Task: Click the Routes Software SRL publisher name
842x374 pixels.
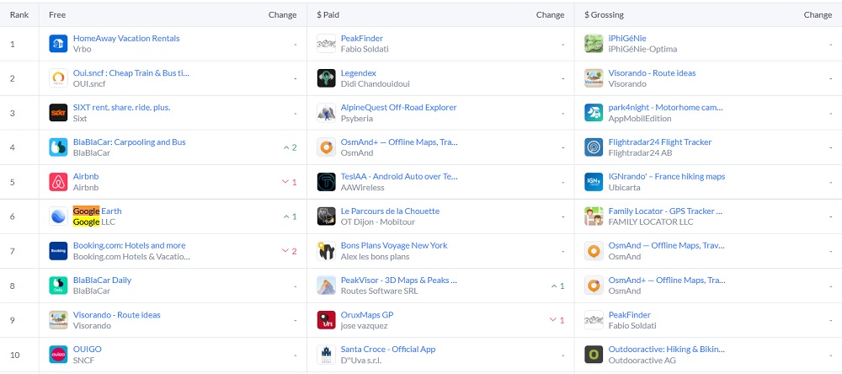Action: 379,291
